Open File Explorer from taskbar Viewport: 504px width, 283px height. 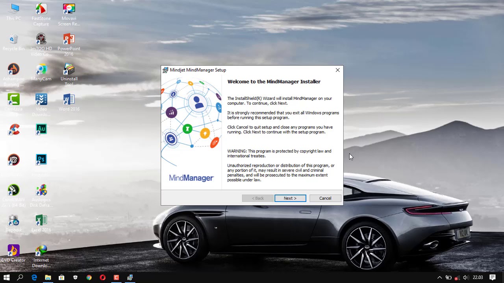click(x=48, y=277)
